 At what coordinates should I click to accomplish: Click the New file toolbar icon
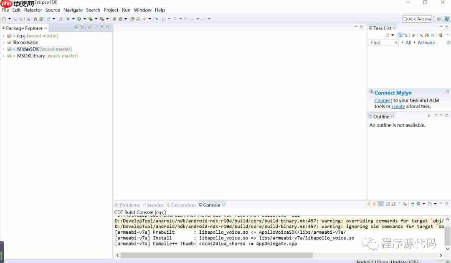[x=4, y=19]
